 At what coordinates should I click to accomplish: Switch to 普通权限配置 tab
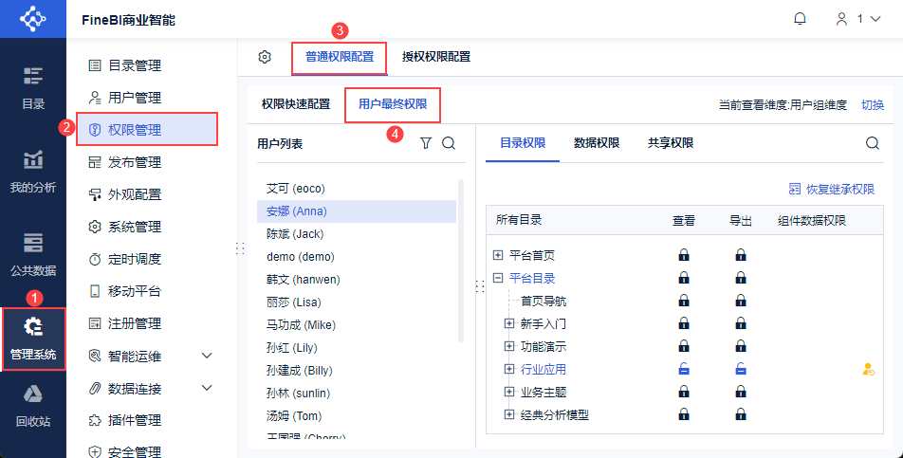340,57
